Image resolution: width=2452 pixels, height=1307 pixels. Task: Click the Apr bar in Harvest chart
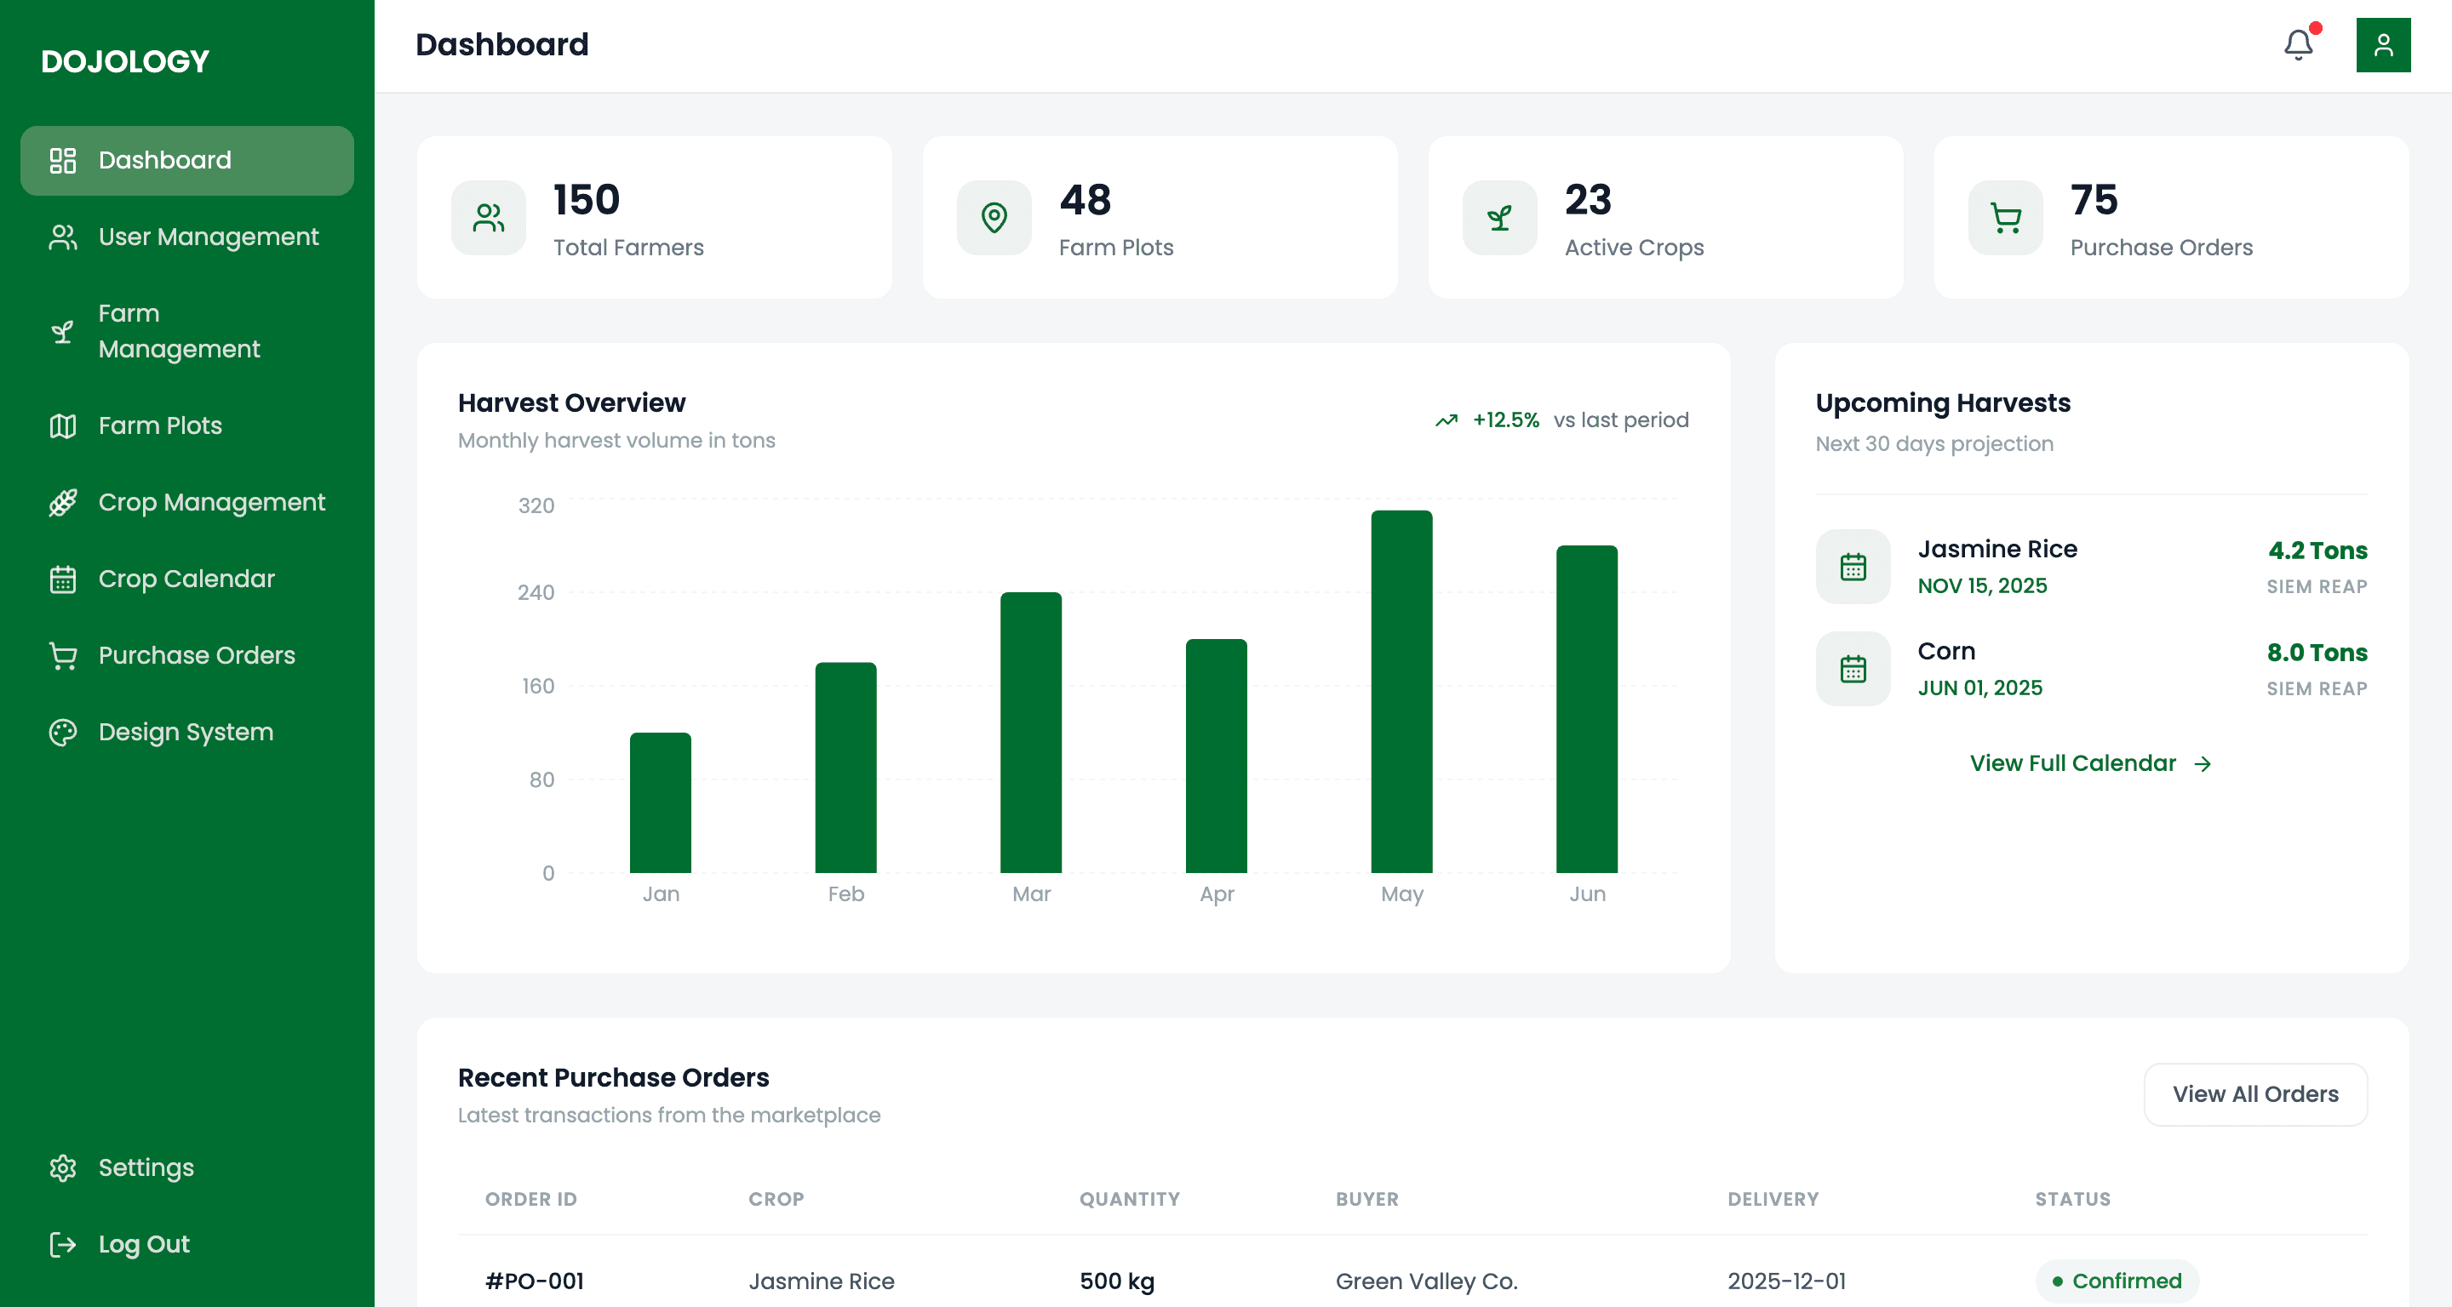click(x=1216, y=756)
